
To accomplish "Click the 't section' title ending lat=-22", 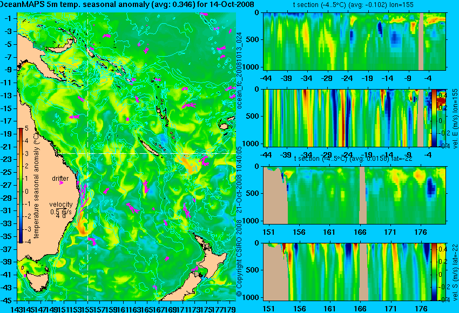I will [353, 158].
